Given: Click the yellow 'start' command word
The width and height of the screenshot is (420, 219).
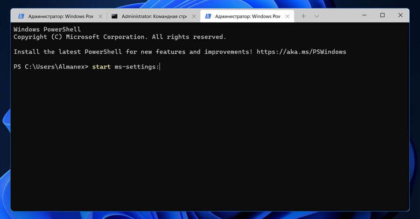Looking at the screenshot, I should click(x=102, y=67).
